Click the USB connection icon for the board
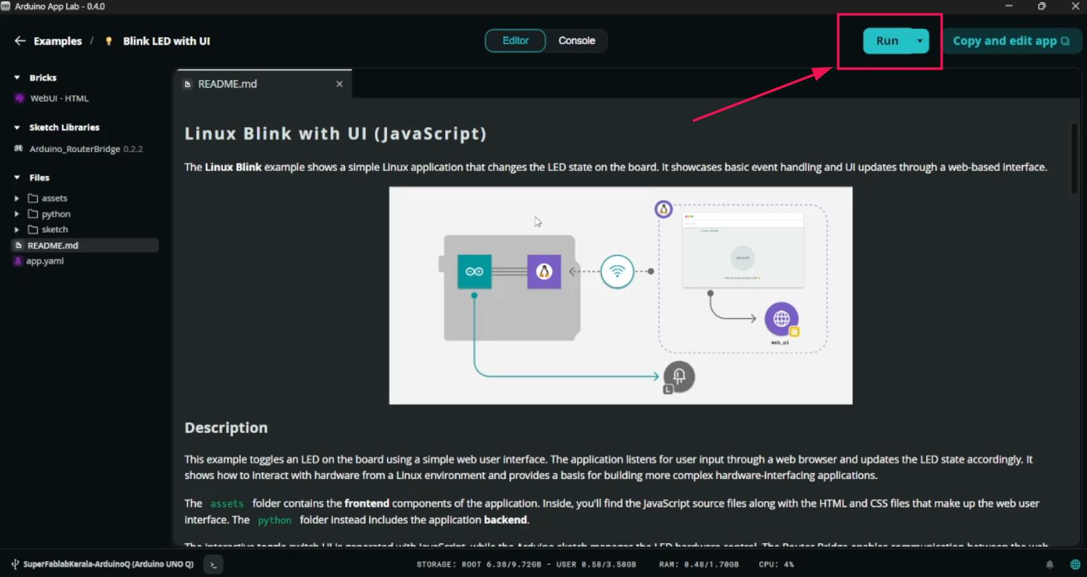This screenshot has height=577, width=1087. (15, 564)
